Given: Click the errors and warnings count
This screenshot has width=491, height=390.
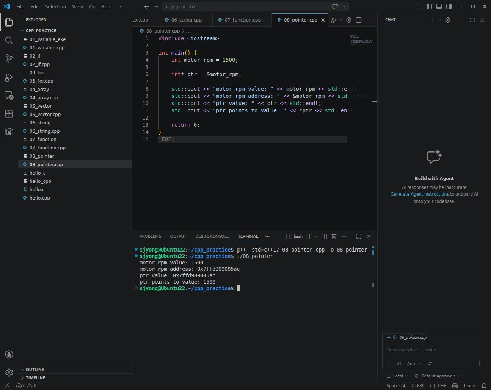Looking at the screenshot, I should [x=27, y=386].
